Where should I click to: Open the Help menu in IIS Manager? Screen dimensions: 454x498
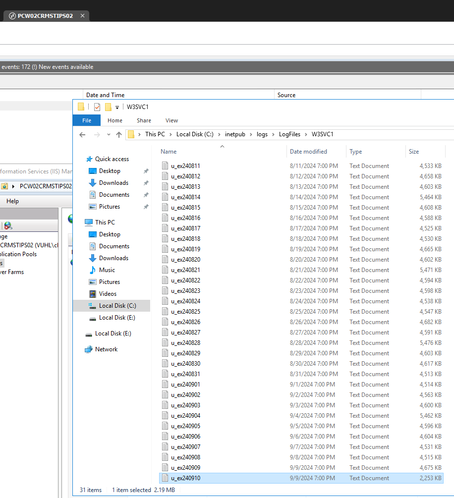[13, 201]
